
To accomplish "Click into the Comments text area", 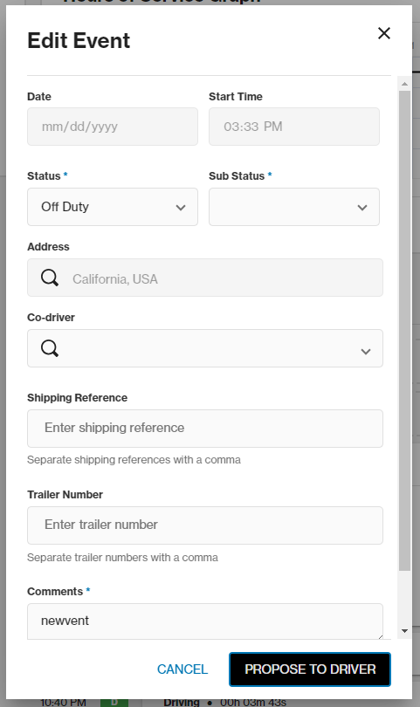I will coord(205,621).
